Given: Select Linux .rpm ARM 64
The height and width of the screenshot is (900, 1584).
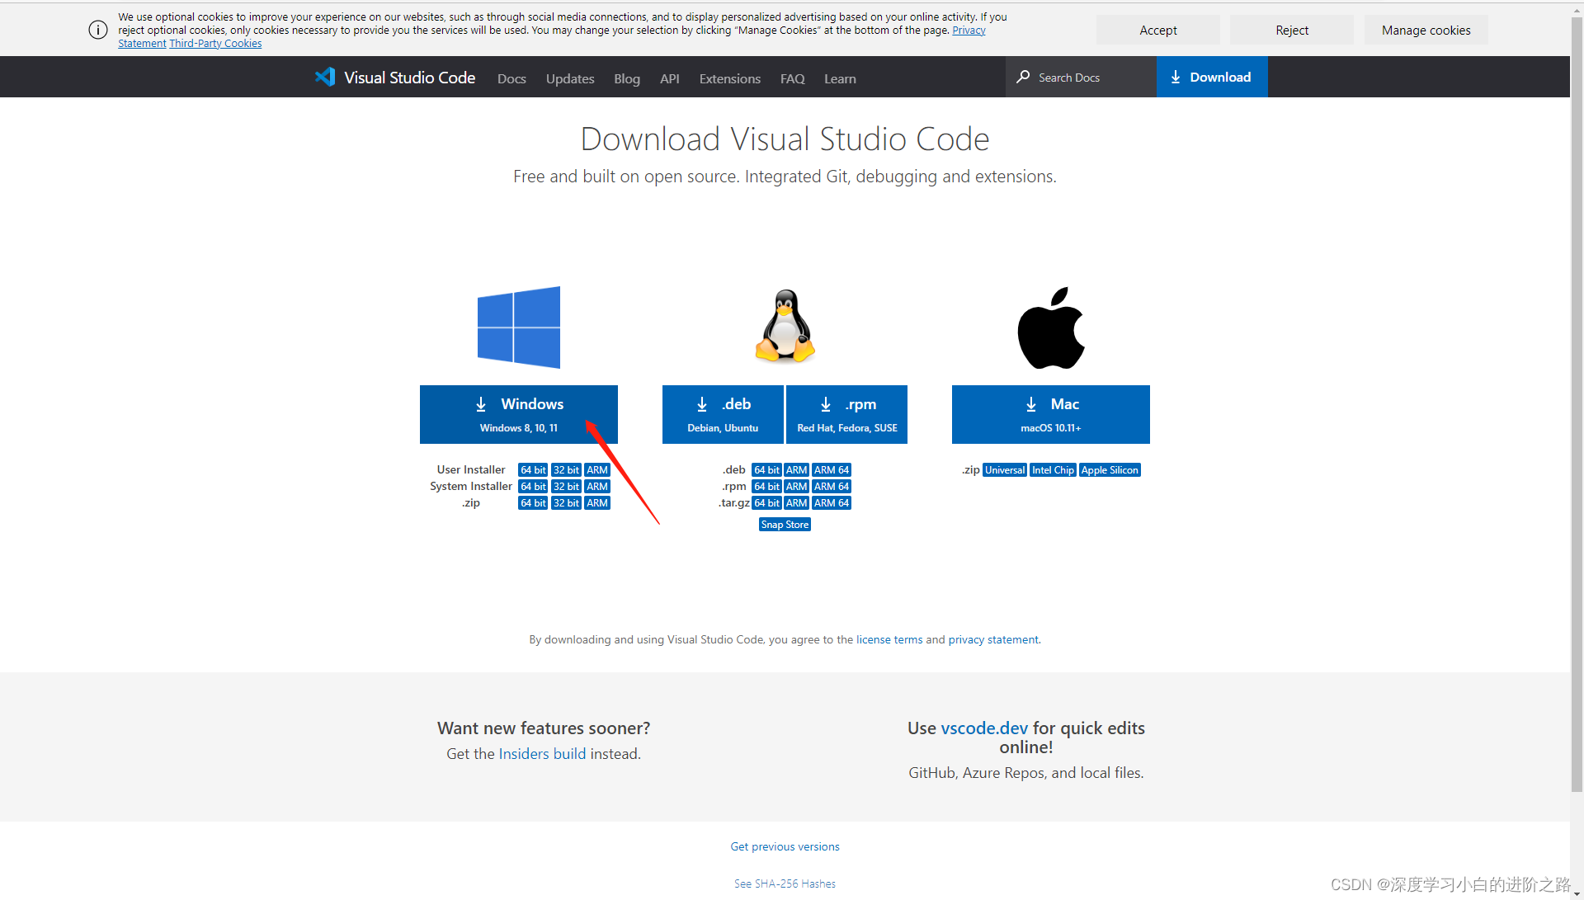Looking at the screenshot, I should [x=832, y=487].
